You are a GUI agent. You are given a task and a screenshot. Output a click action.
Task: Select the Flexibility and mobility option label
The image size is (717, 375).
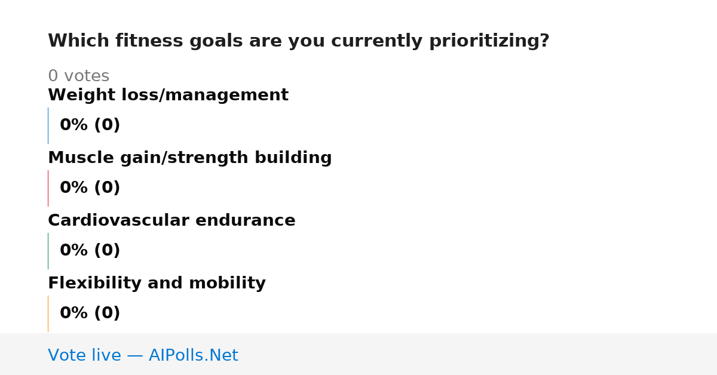[157, 284]
